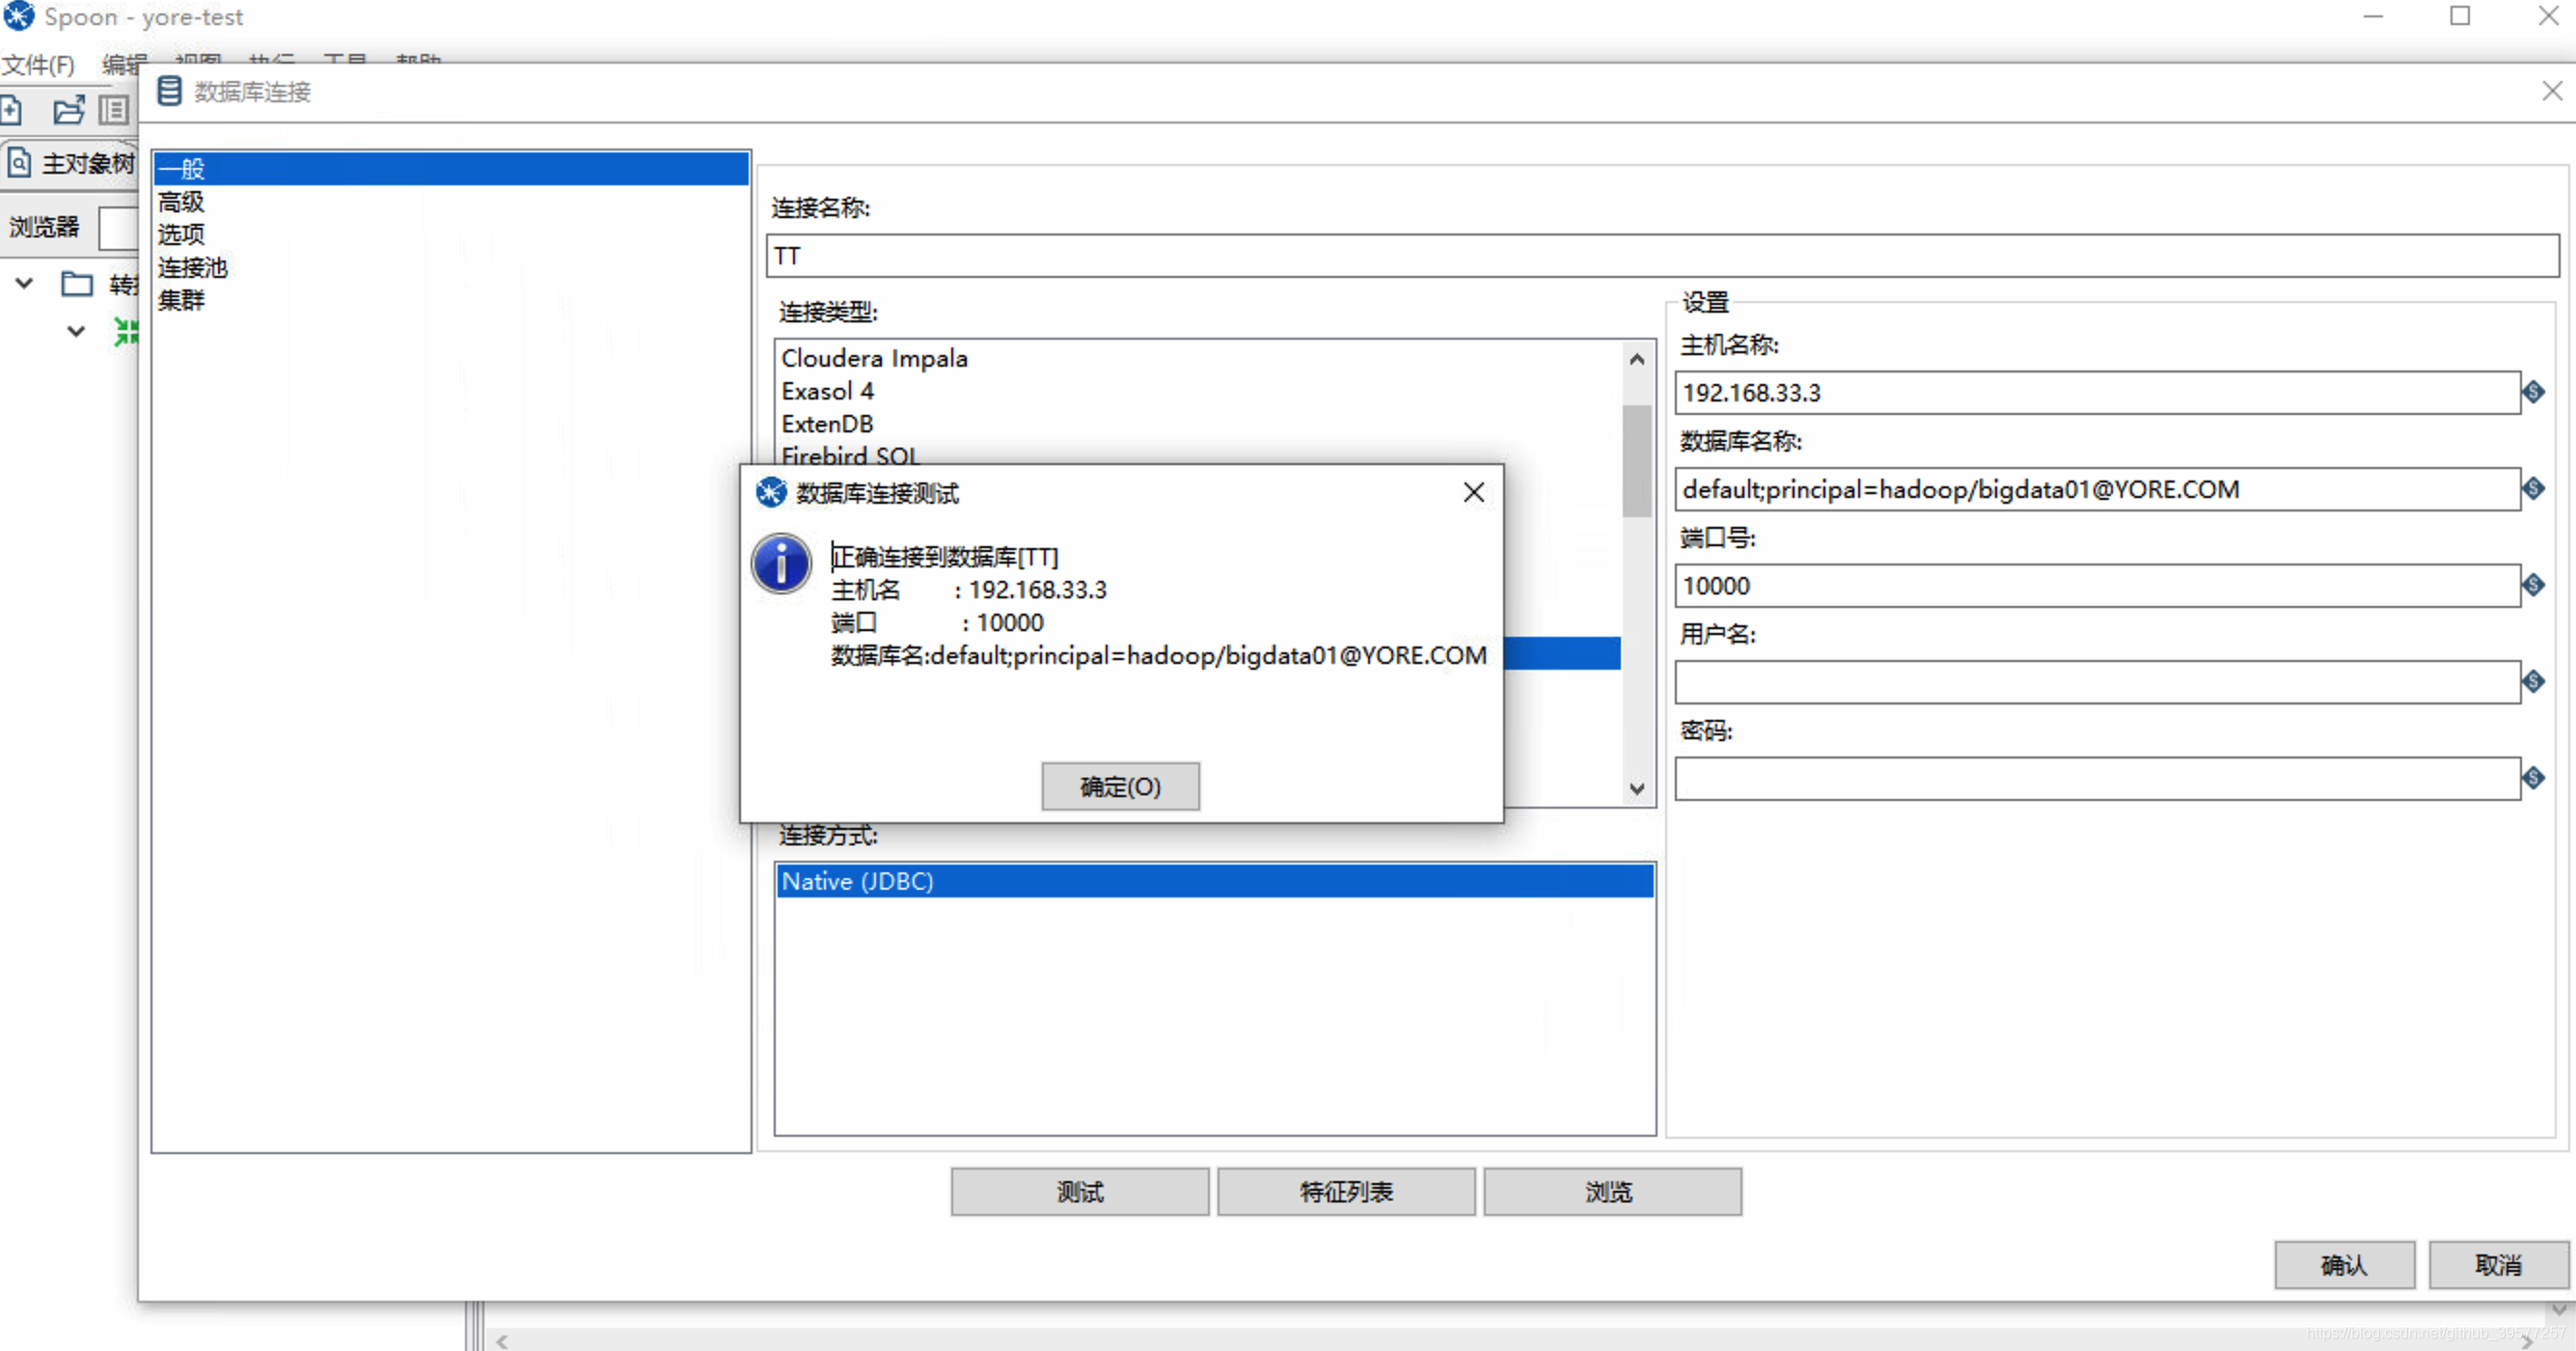Maximize the Spoon main window
The height and width of the screenshot is (1351, 2576).
click(2460, 16)
